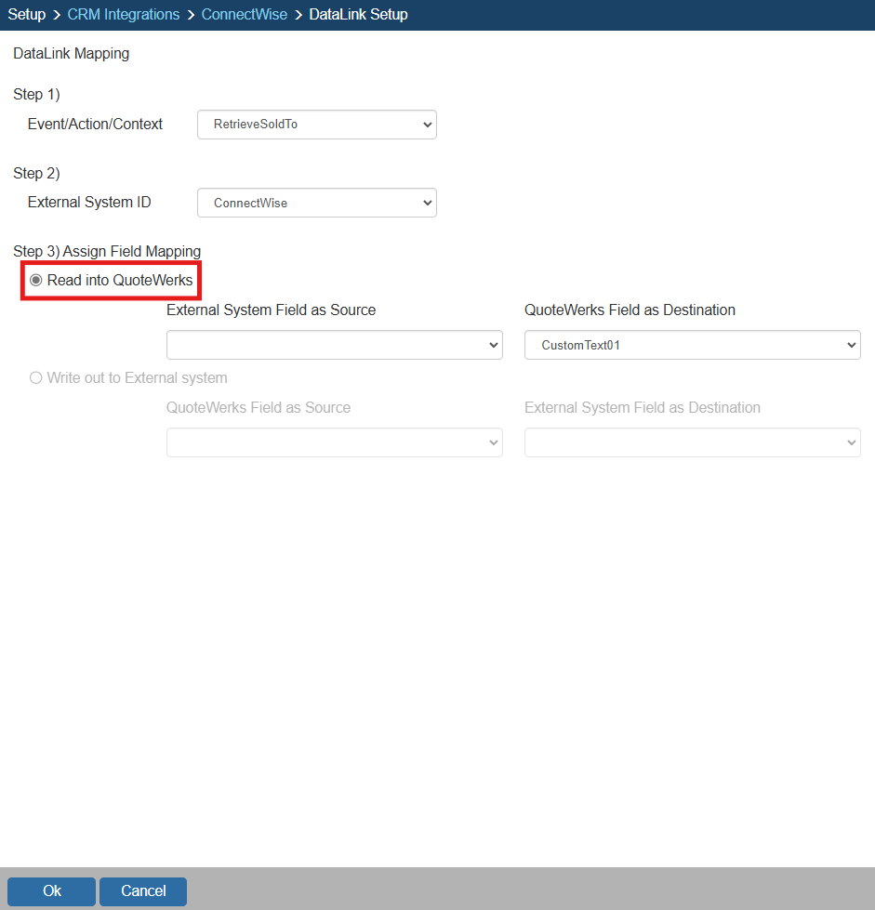
Task: Open QuoteWerks Field as Destination dropdown CustomText01
Action: click(x=692, y=345)
